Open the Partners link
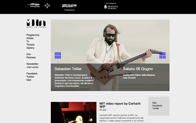 point(31,58)
